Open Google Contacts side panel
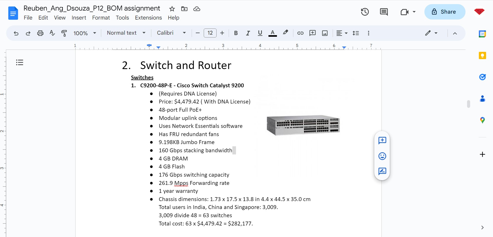The height and width of the screenshot is (237, 493). click(x=482, y=99)
